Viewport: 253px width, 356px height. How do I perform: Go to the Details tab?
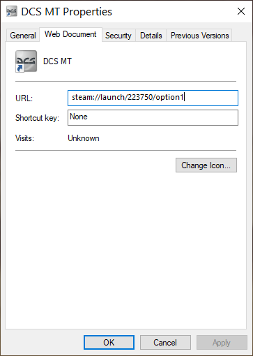click(151, 36)
